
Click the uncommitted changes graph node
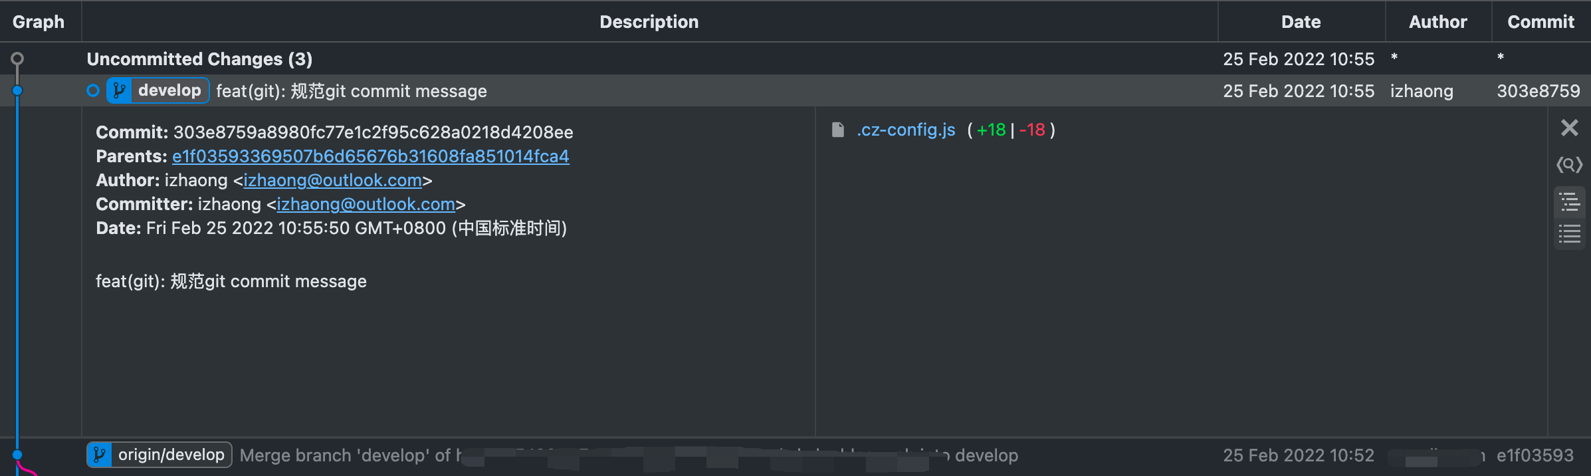[x=17, y=59]
